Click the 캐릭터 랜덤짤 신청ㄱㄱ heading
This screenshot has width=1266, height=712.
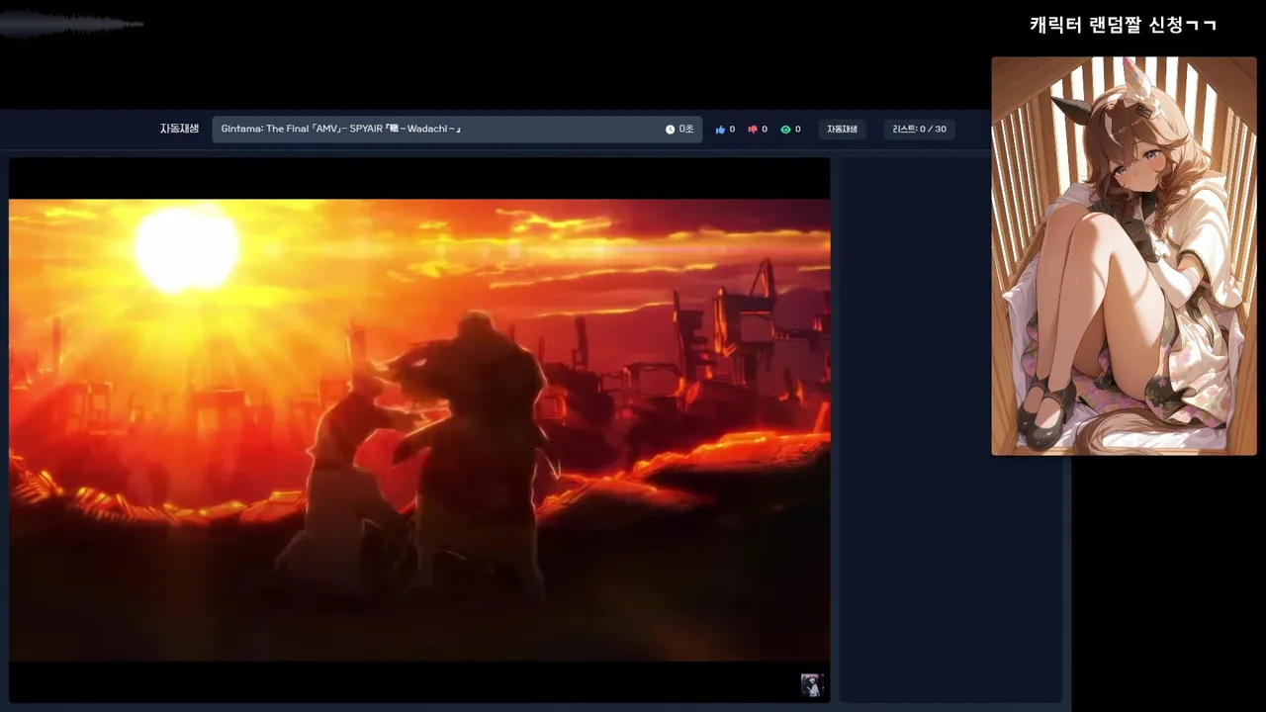(x=1123, y=26)
